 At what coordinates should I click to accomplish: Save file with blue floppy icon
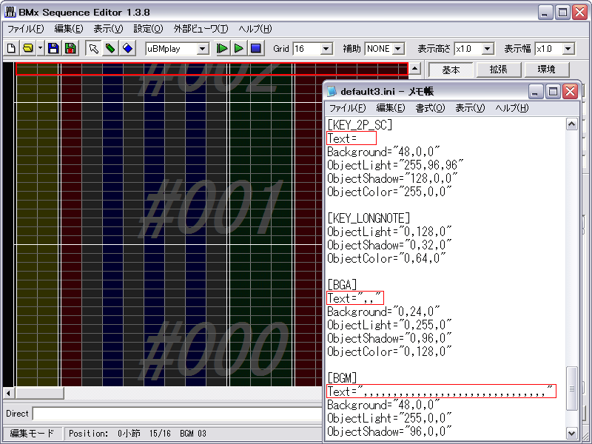(x=53, y=49)
